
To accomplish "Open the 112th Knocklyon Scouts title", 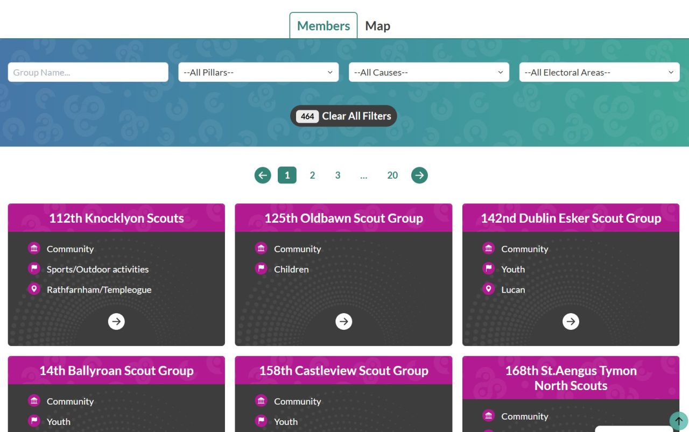I will point(116,218).
